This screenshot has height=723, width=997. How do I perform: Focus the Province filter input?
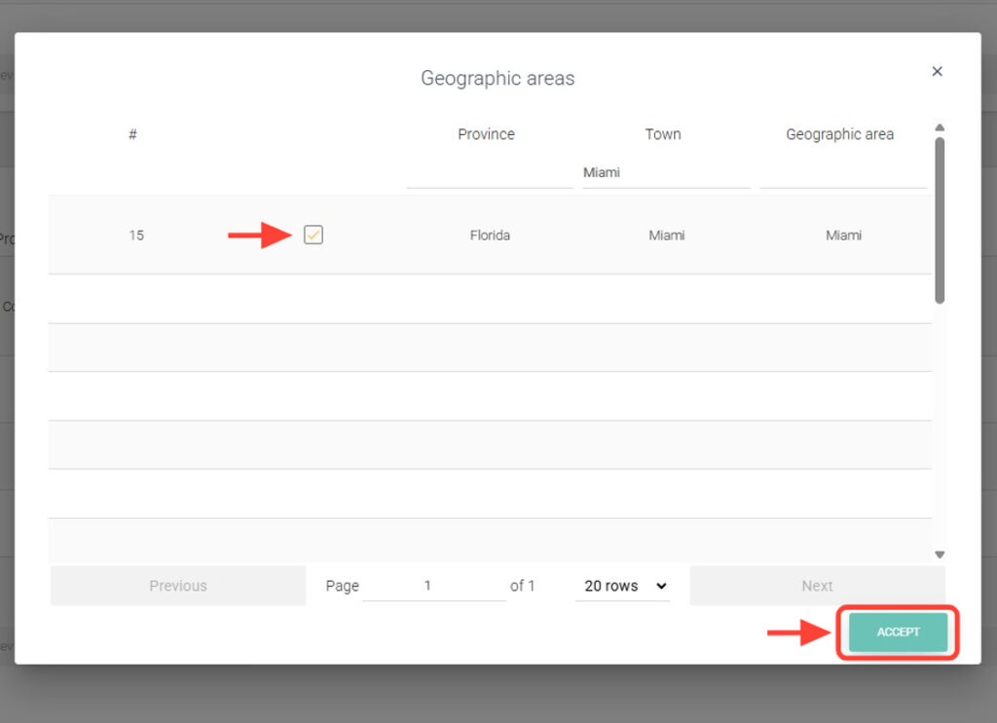[x=489, y=173]
